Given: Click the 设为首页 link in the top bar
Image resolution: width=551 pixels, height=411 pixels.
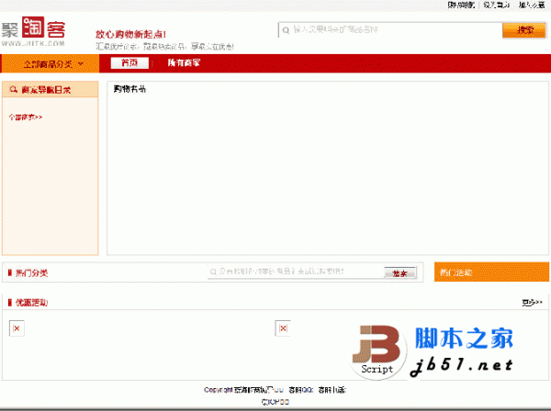Looking at the screenshot, I should 496,5.
